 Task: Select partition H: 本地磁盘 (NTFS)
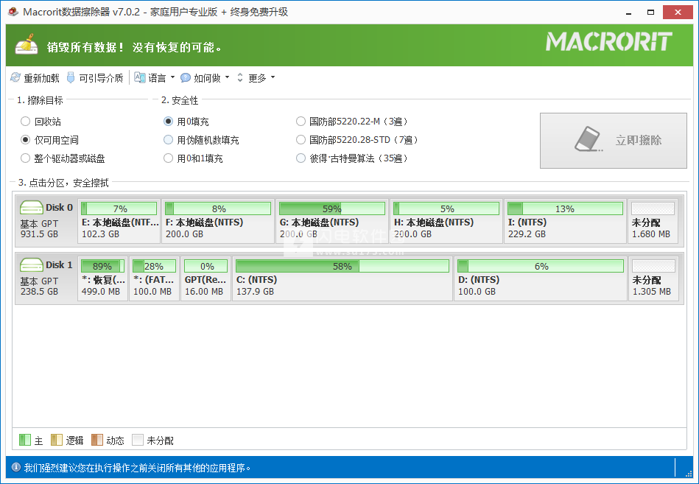tap(446, 221)
